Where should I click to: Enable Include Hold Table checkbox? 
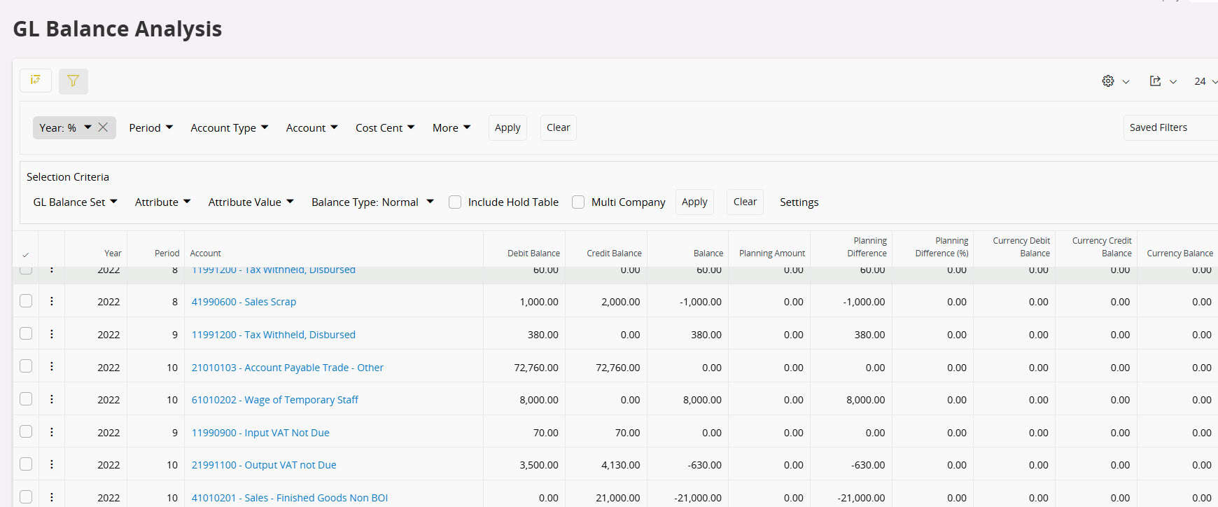(x=455, y=202)
